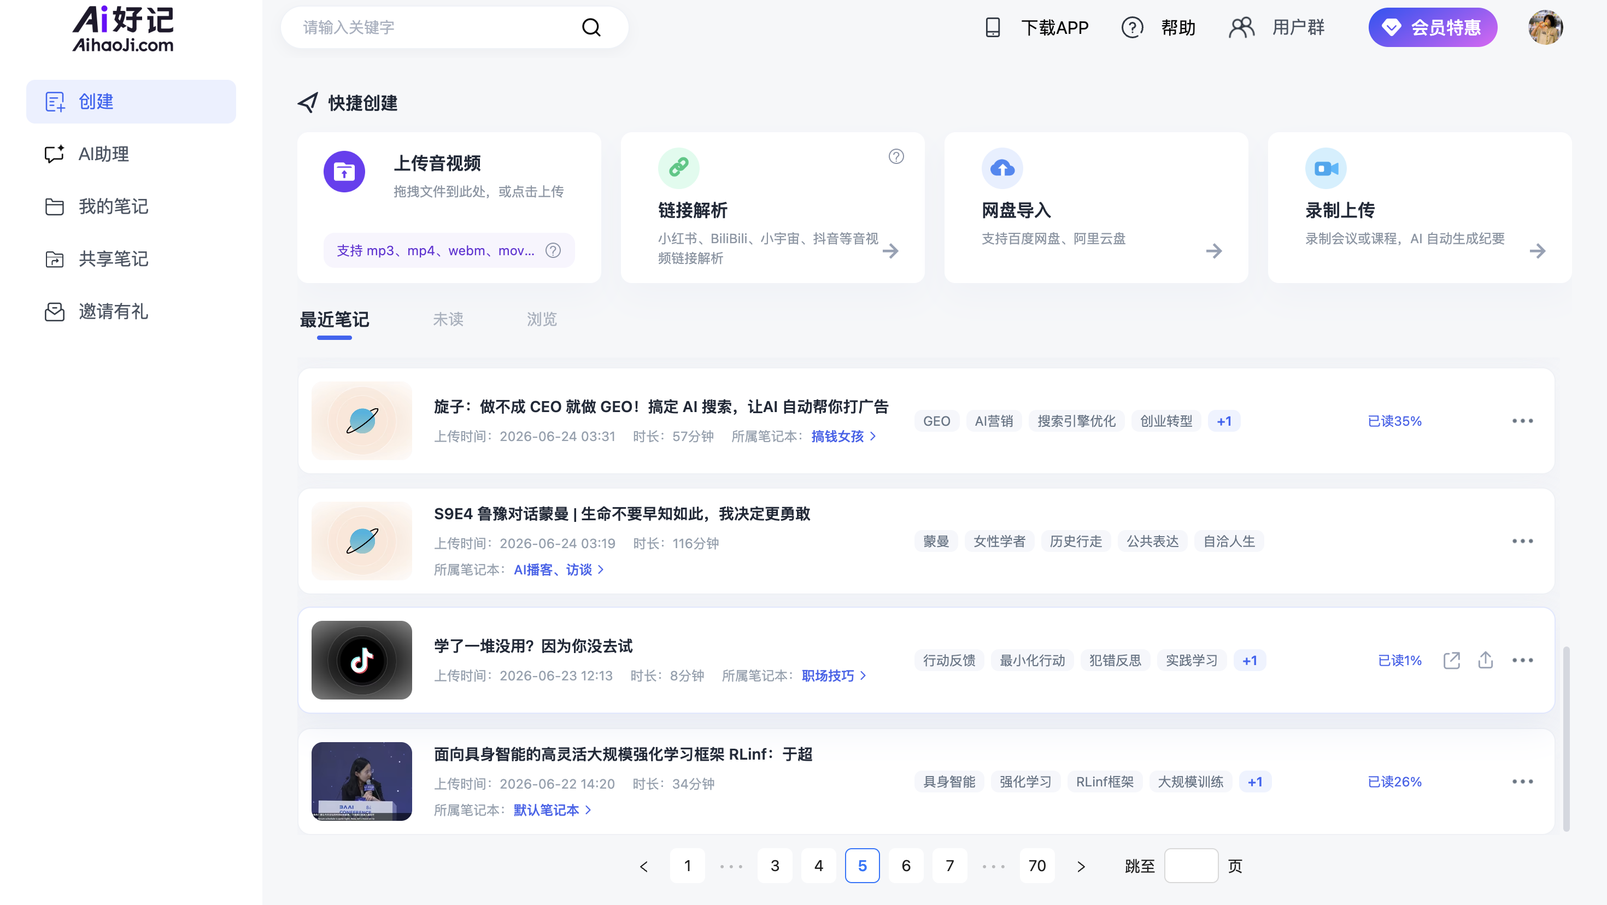This screenshot has width=1607, height=905.
Task: Click the notes list vertical scrollbar
Action: pyautogui.click(x=1566, y=739)
